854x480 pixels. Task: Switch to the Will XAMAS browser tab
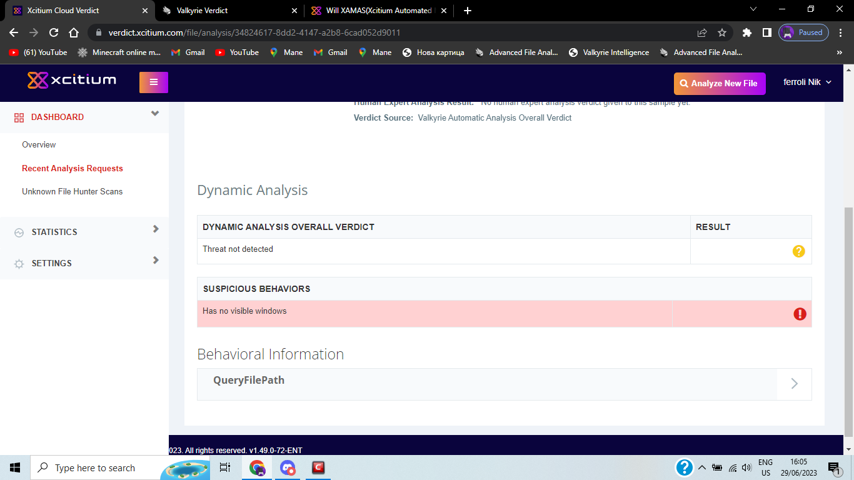tap(378, 11)
